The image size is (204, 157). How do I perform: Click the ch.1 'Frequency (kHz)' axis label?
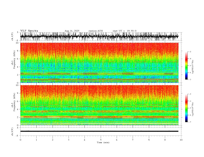[14, 60]
